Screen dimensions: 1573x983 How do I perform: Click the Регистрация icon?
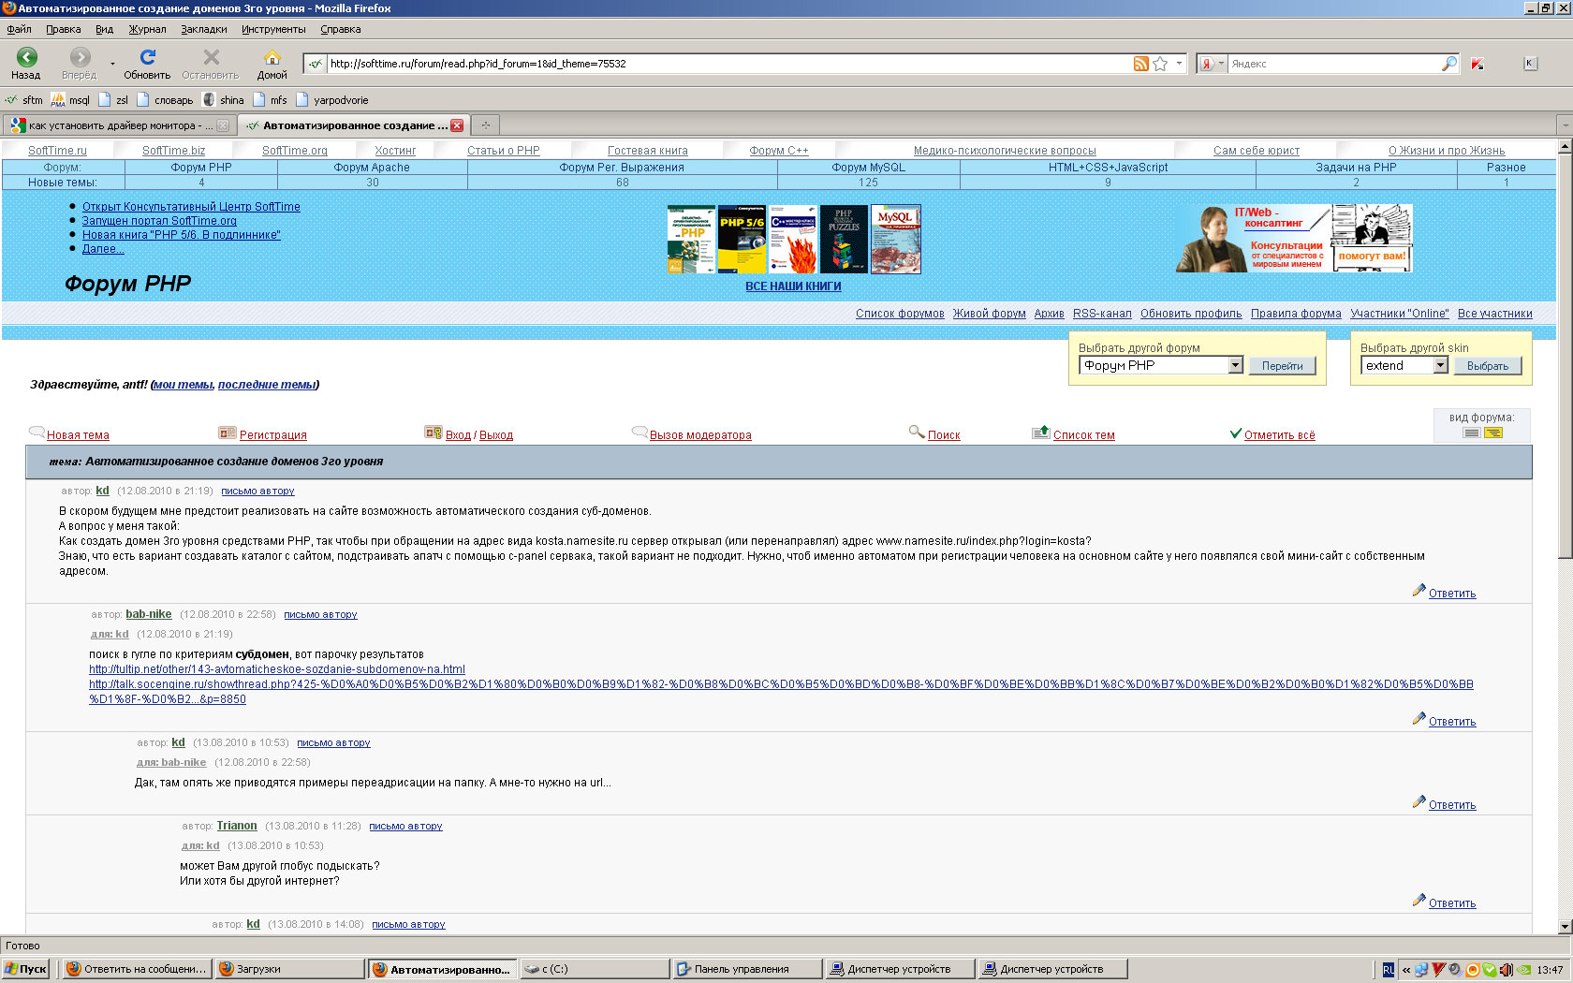click(227, 433)
